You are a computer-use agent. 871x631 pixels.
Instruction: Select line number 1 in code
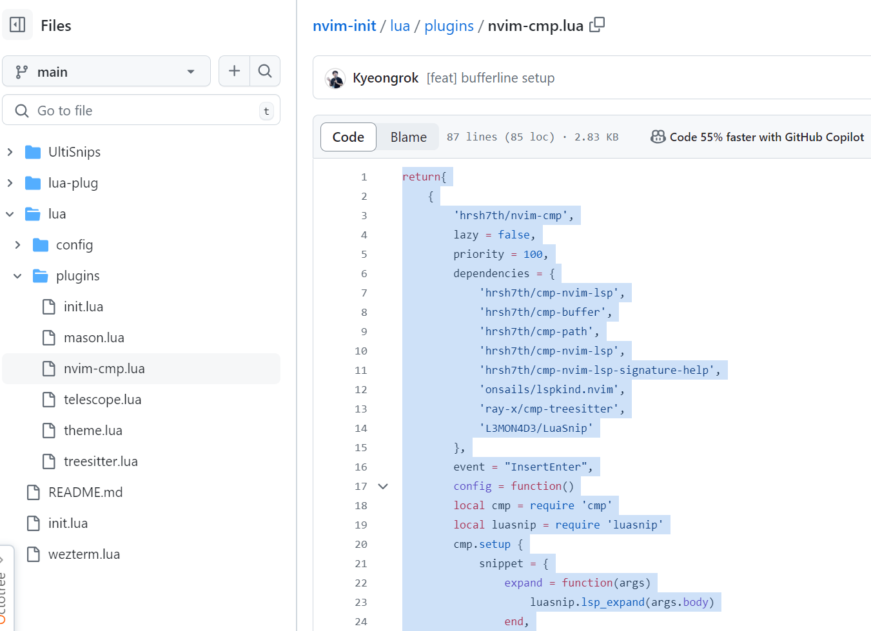[x=364, y=177]
